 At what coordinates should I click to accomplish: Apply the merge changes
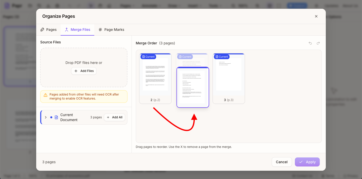click(307, 162)
